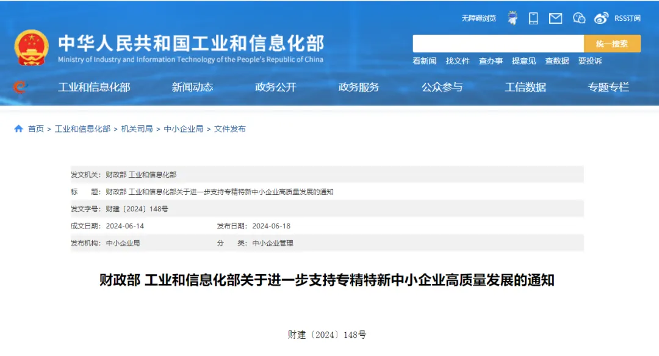Open the email envelope icon

pos(556,18)
